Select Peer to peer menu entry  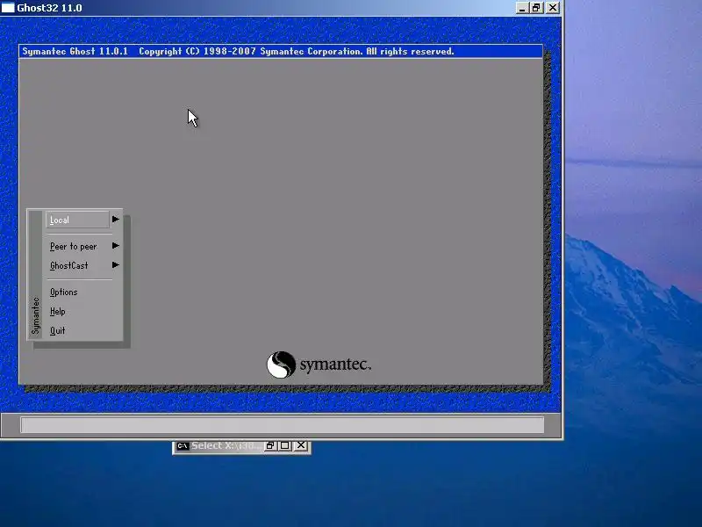pos(73,247)
